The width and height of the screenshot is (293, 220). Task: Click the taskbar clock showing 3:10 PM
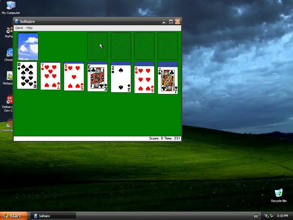pyautogui.click(x=282, y=216)
